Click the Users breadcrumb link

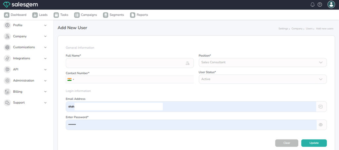click(309, 29)
